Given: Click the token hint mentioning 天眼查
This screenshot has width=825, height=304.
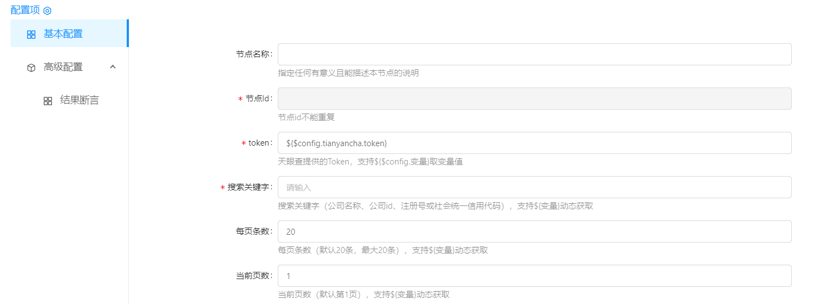Looking at the screenshot, I should (370, 162).
